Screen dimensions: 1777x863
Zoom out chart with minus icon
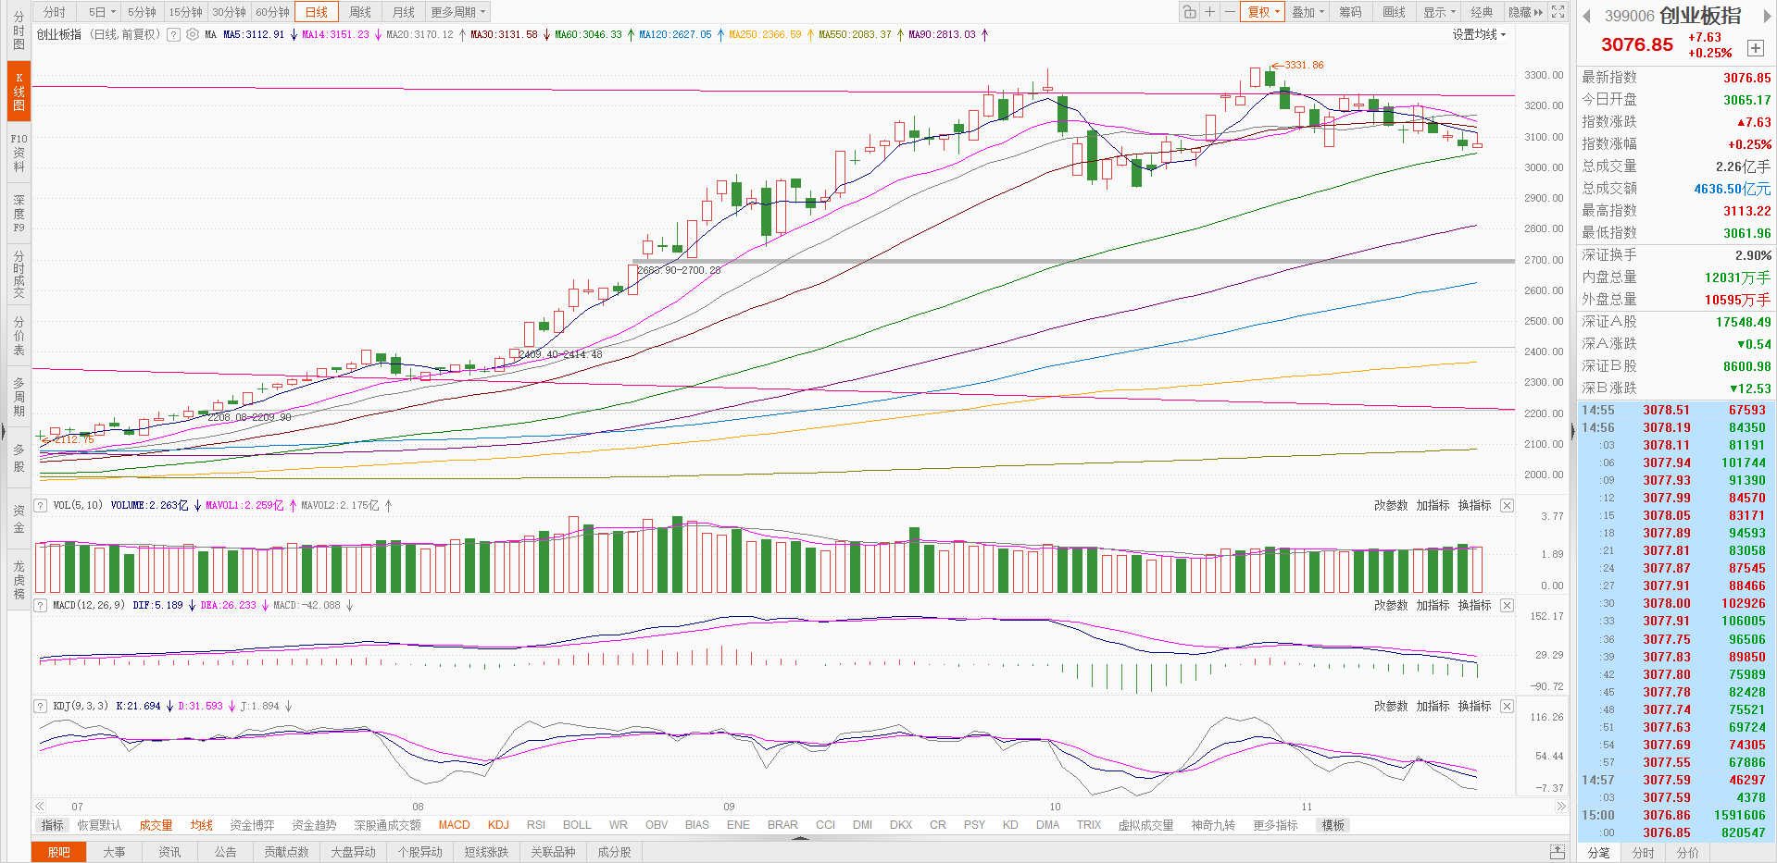(x=1230, y=12)
